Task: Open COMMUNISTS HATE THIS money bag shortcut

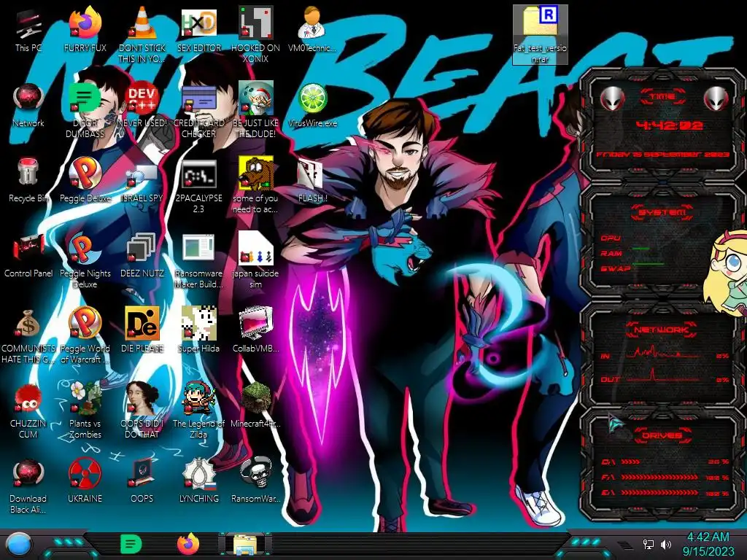Action: click(x=28, y=335)
